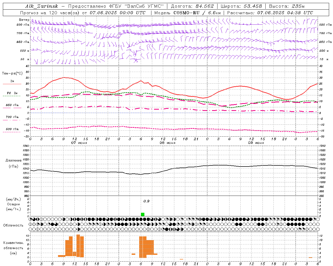Click the '10 м' label left of wind panel
The image size is (333, 266).
tap(25, 59)
